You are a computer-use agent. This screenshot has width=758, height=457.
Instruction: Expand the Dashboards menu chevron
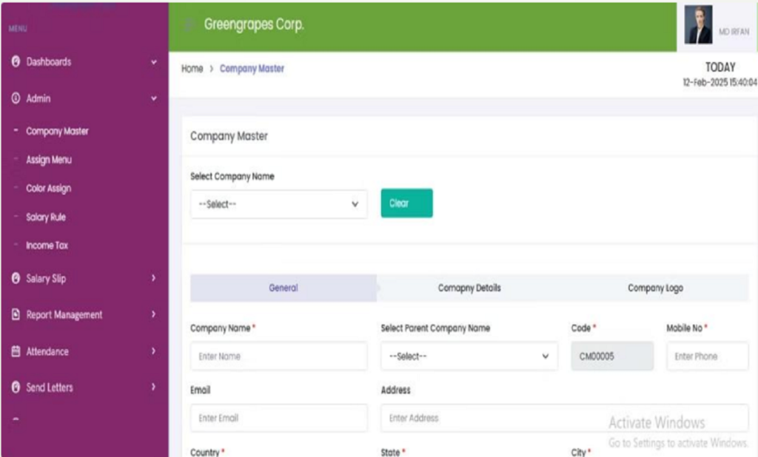(x=154, y=63)
